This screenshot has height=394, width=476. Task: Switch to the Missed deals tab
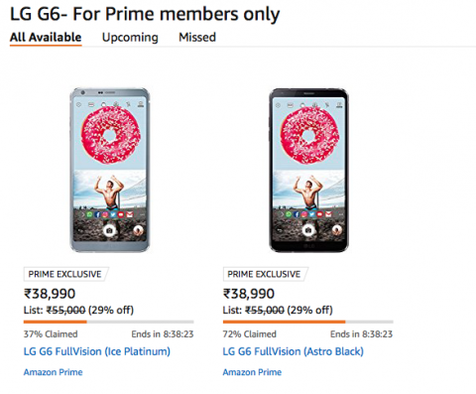pyautogui.click(x=197, y=37)
